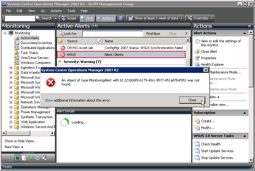The width and height of the screenshot is (255, 171).
Task: Open the Tools menu
Action: pyautogui.click(x=71, y=11)
